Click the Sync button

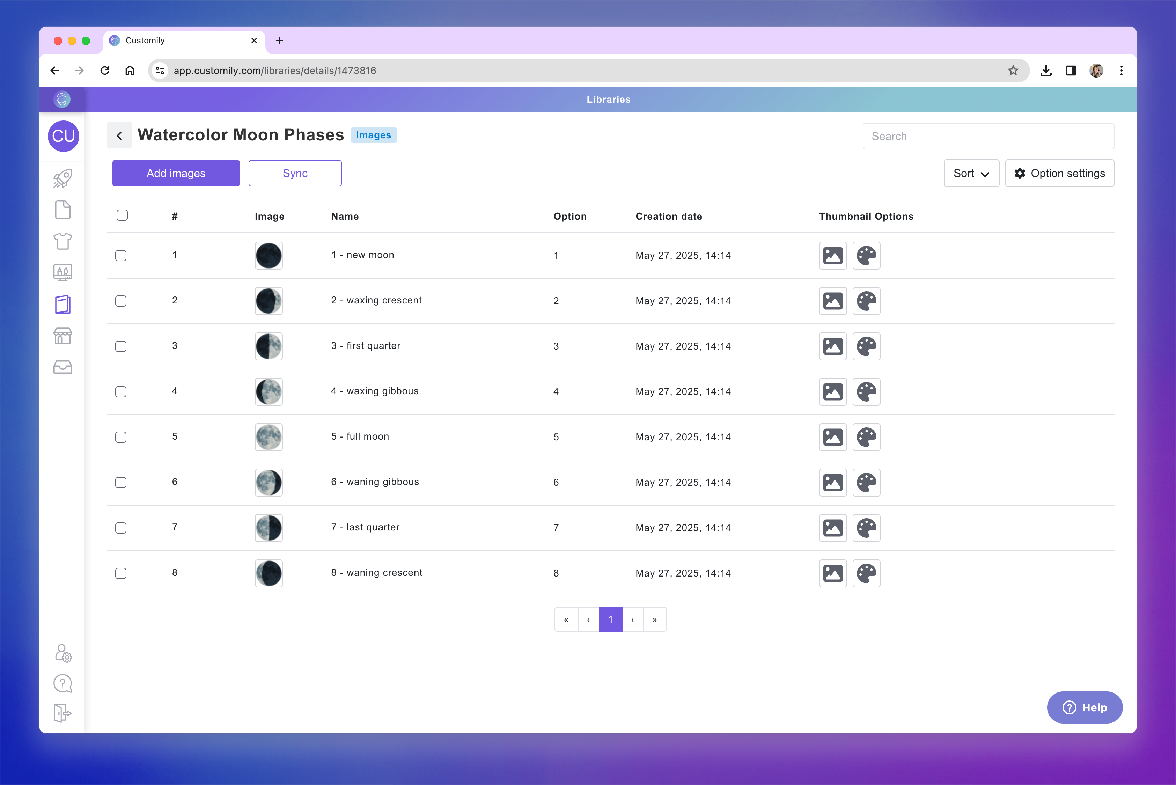click(294, 173)
